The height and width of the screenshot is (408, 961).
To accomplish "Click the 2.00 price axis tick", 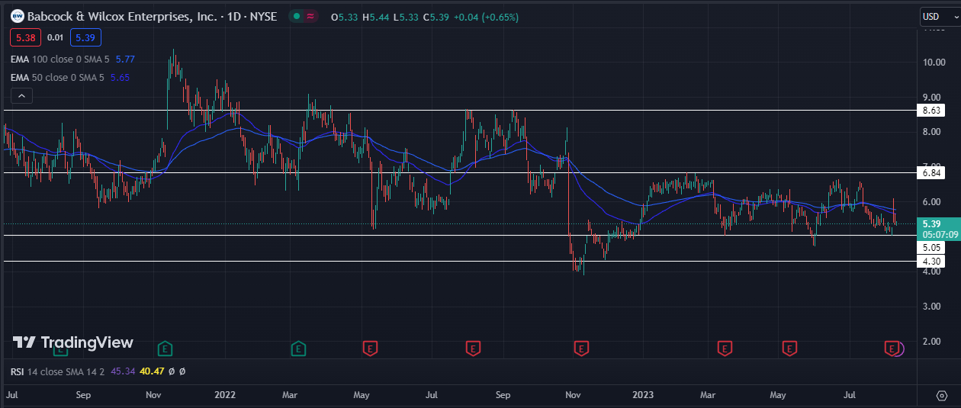I will click(934, 342).
